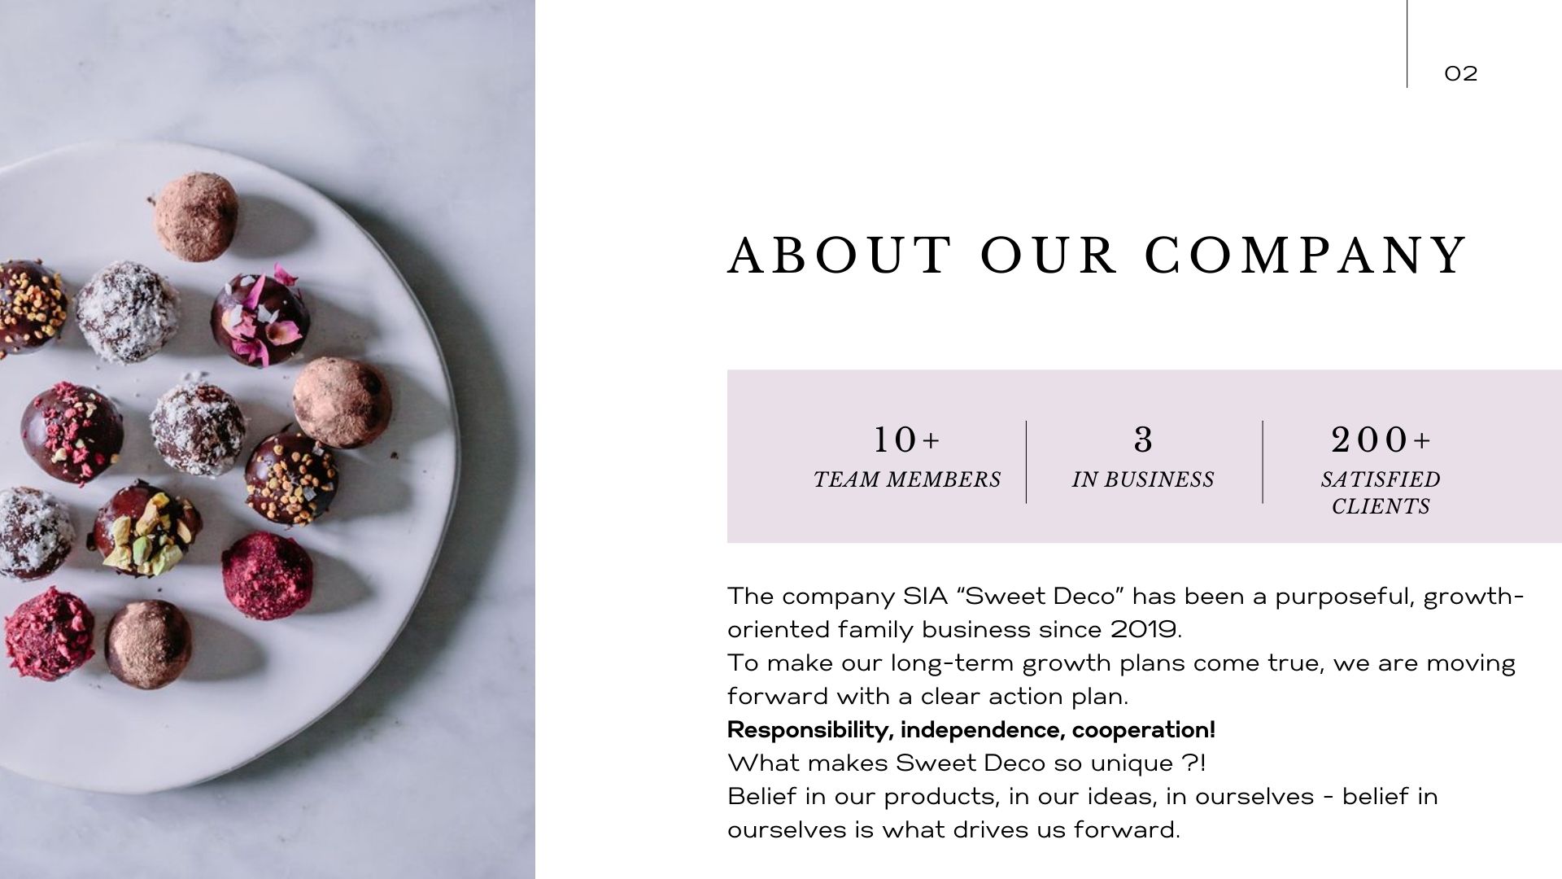Select the 'Belief in our products' closing paragraph
The image size is (1562, 879).
pyautogui.click(x=1083, y=813)
